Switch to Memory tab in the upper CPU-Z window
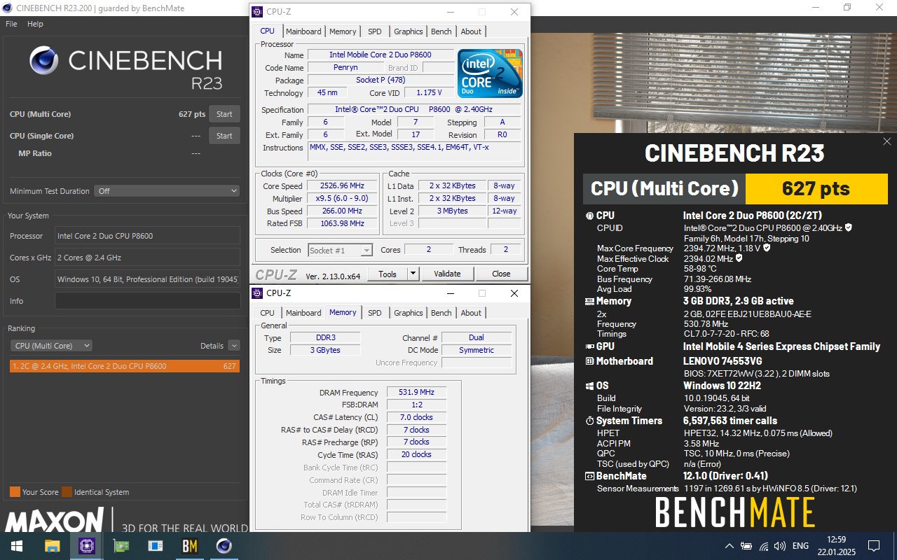The width and height of the screenshot is (897, 560). click(x=343, y=31)
